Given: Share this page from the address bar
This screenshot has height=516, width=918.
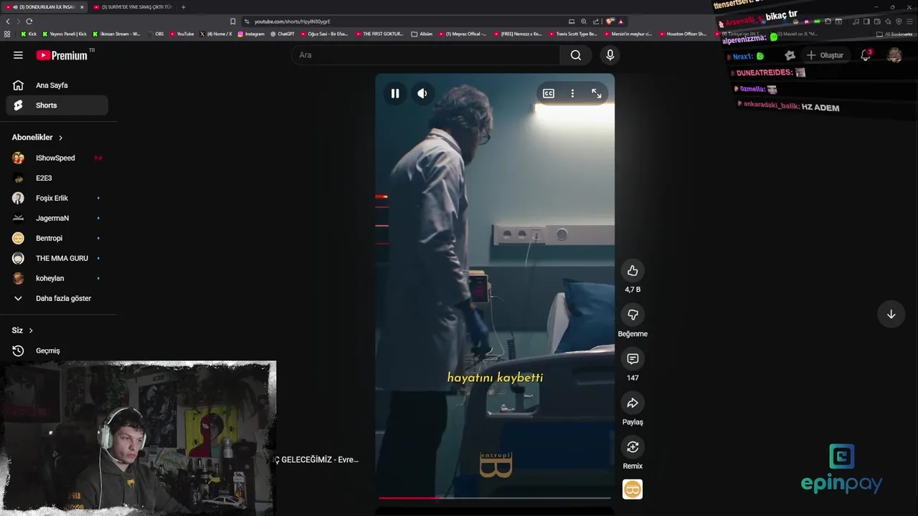Looking at the screenshot, I should point(596,21).
